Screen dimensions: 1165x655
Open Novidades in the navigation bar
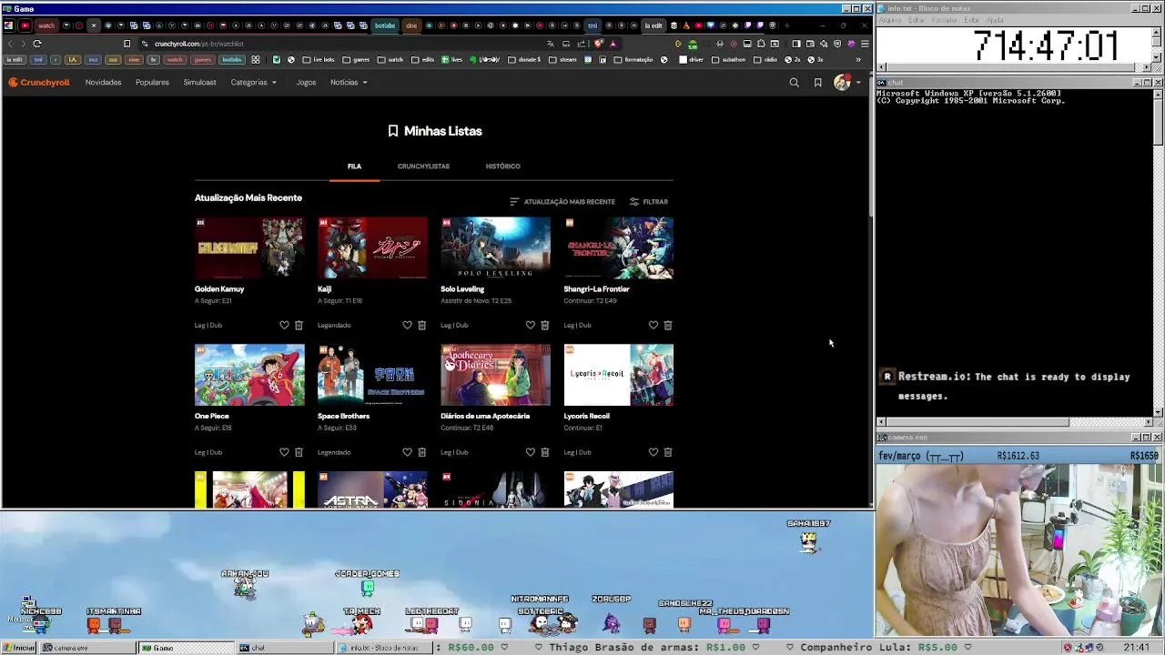tap(103, 83)
